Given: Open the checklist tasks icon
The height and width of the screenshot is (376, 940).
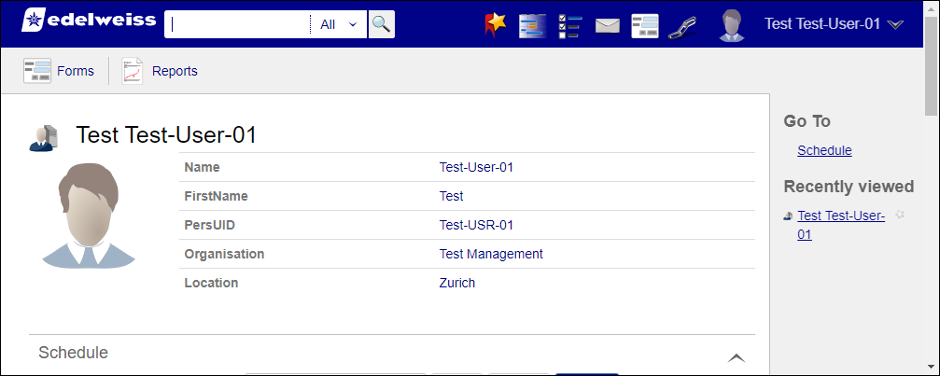Looking at the screenshot, I should tap(569, 26).
